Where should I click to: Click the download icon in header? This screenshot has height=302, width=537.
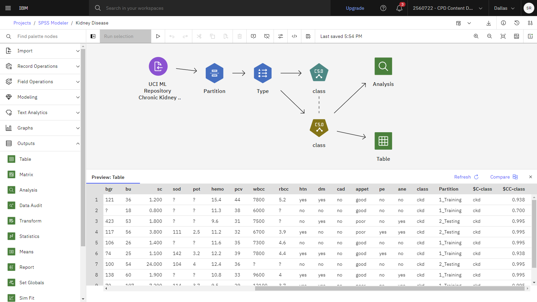(x=489, y=23)
